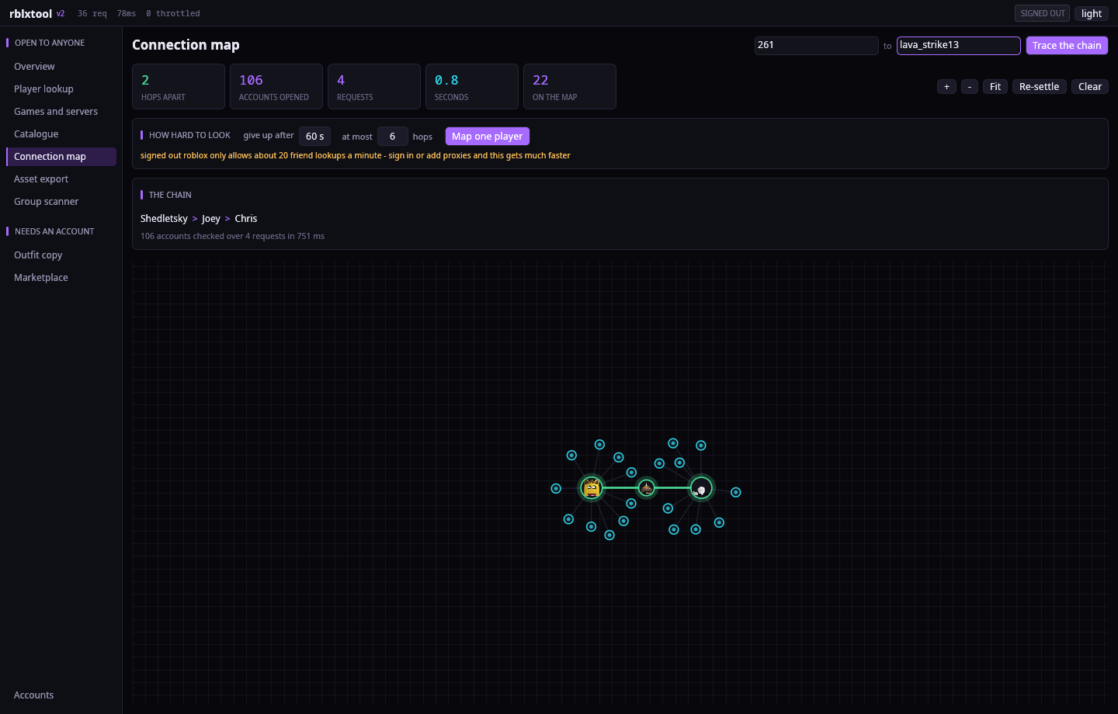This screenshot has height=714, width=1118.
Task: Click '106 accounts checked over 4 requests' text
Action: [233, 237]
